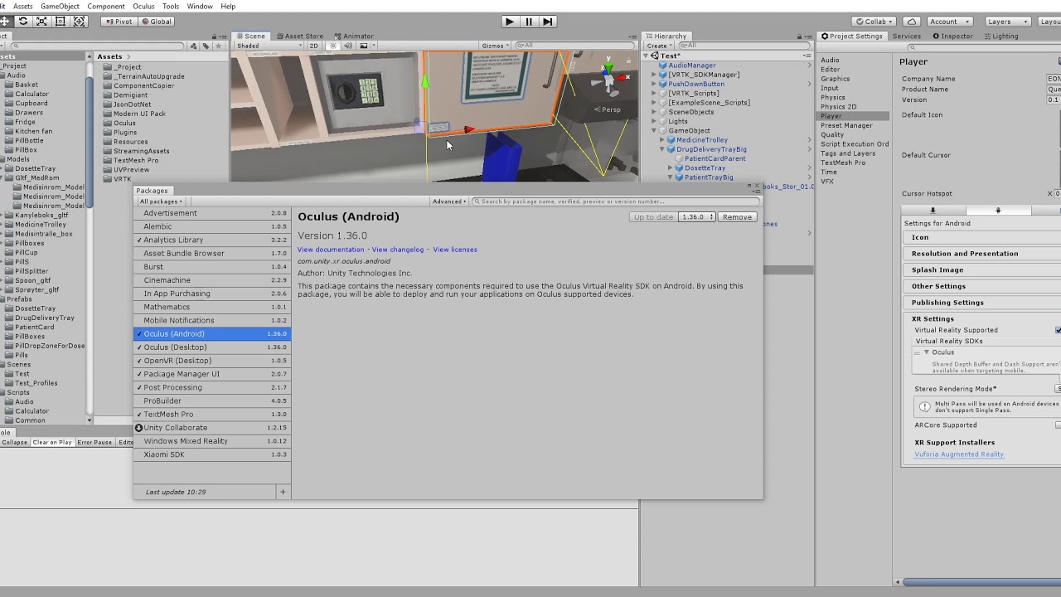Image resolution: width=1061 pixels, height=597 pixels.
Task: Open All packages filter dropdown
Action: click(x=161, y=201)
